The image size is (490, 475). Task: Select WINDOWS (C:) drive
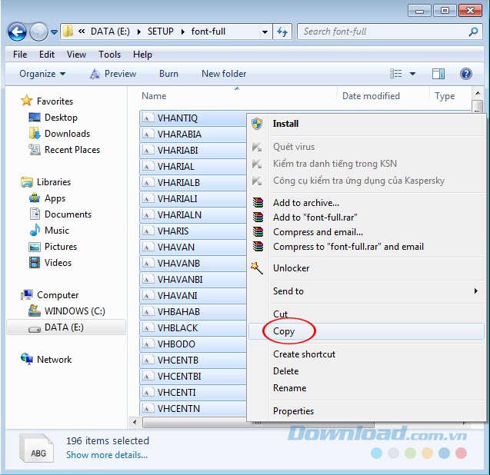(74, 311)
